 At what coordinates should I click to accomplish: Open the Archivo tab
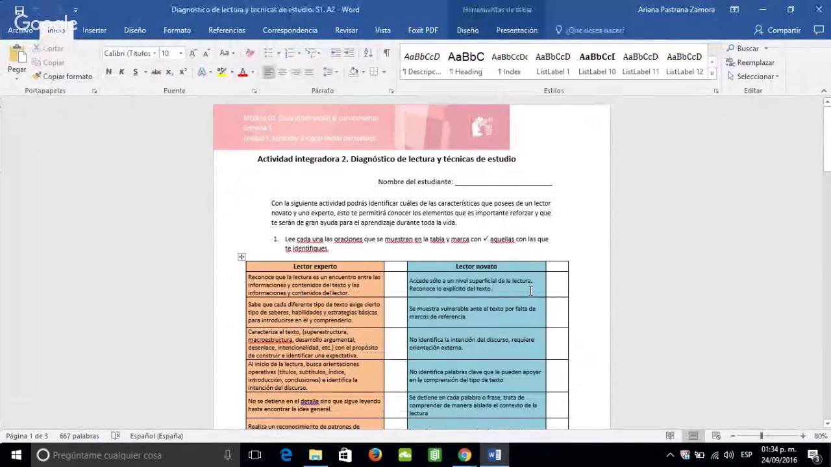click(x=20, y=30)
